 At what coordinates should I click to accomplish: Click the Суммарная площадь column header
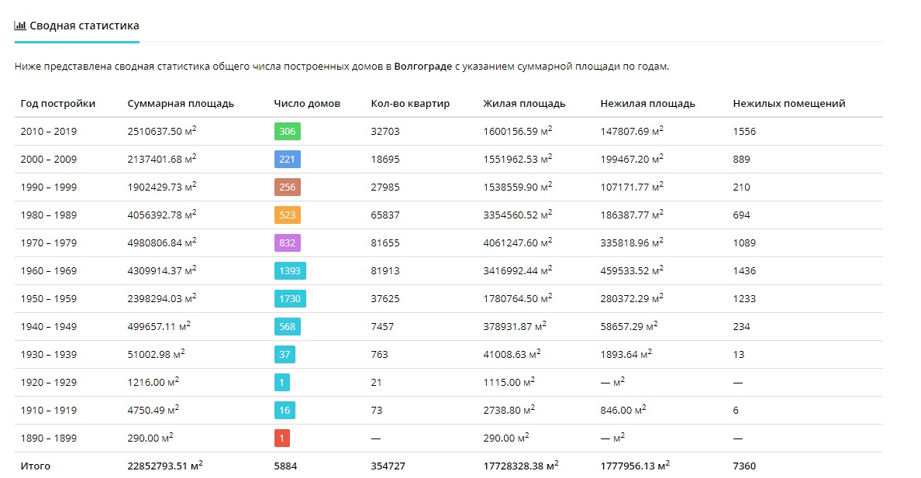coord(181,104)
